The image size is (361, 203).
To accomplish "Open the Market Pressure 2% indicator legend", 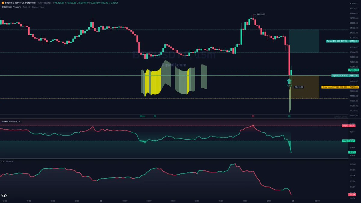I will [x=11, y=121].
